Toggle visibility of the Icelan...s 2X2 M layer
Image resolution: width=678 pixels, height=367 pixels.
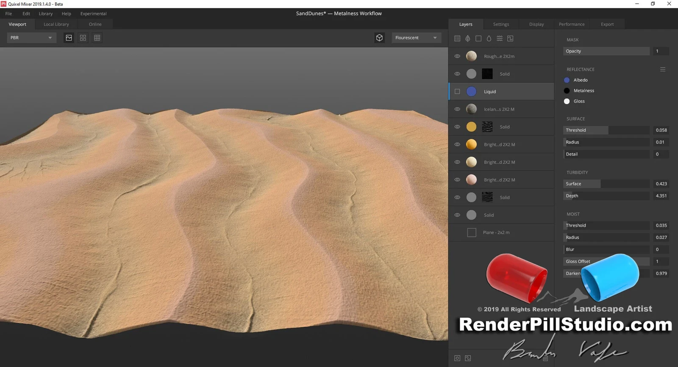coord(457,109)
